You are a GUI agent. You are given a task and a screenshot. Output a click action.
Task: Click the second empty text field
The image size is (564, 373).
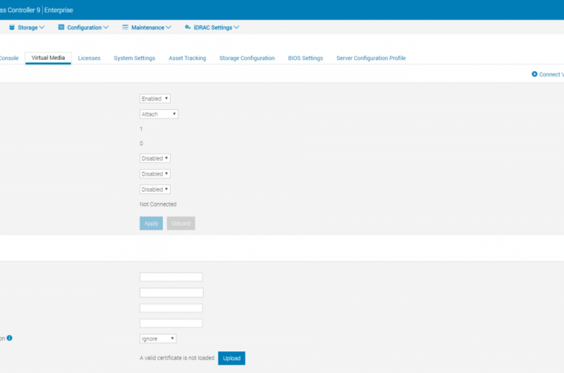click(171, 293)
